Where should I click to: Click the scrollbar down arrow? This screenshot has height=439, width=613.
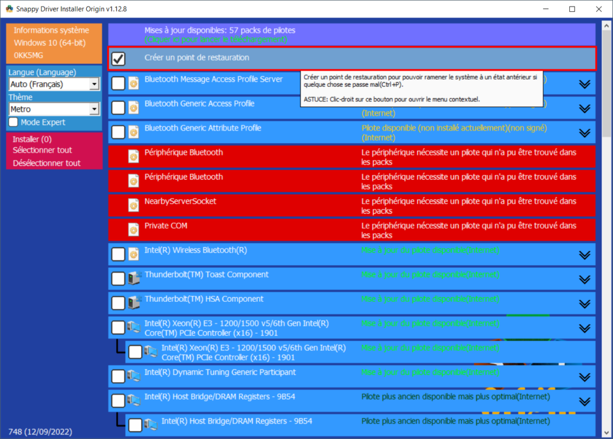point(606,433)
